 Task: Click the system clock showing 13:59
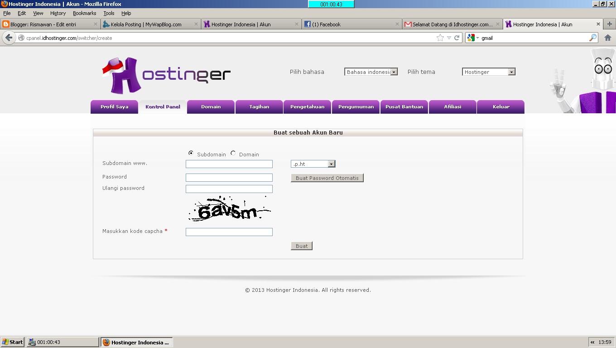click(605, 342)
